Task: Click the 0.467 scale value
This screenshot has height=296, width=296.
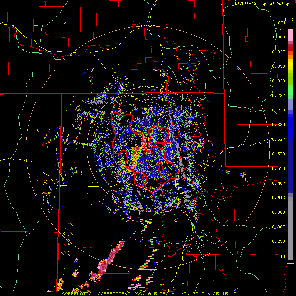Action: tap(279, 183)
